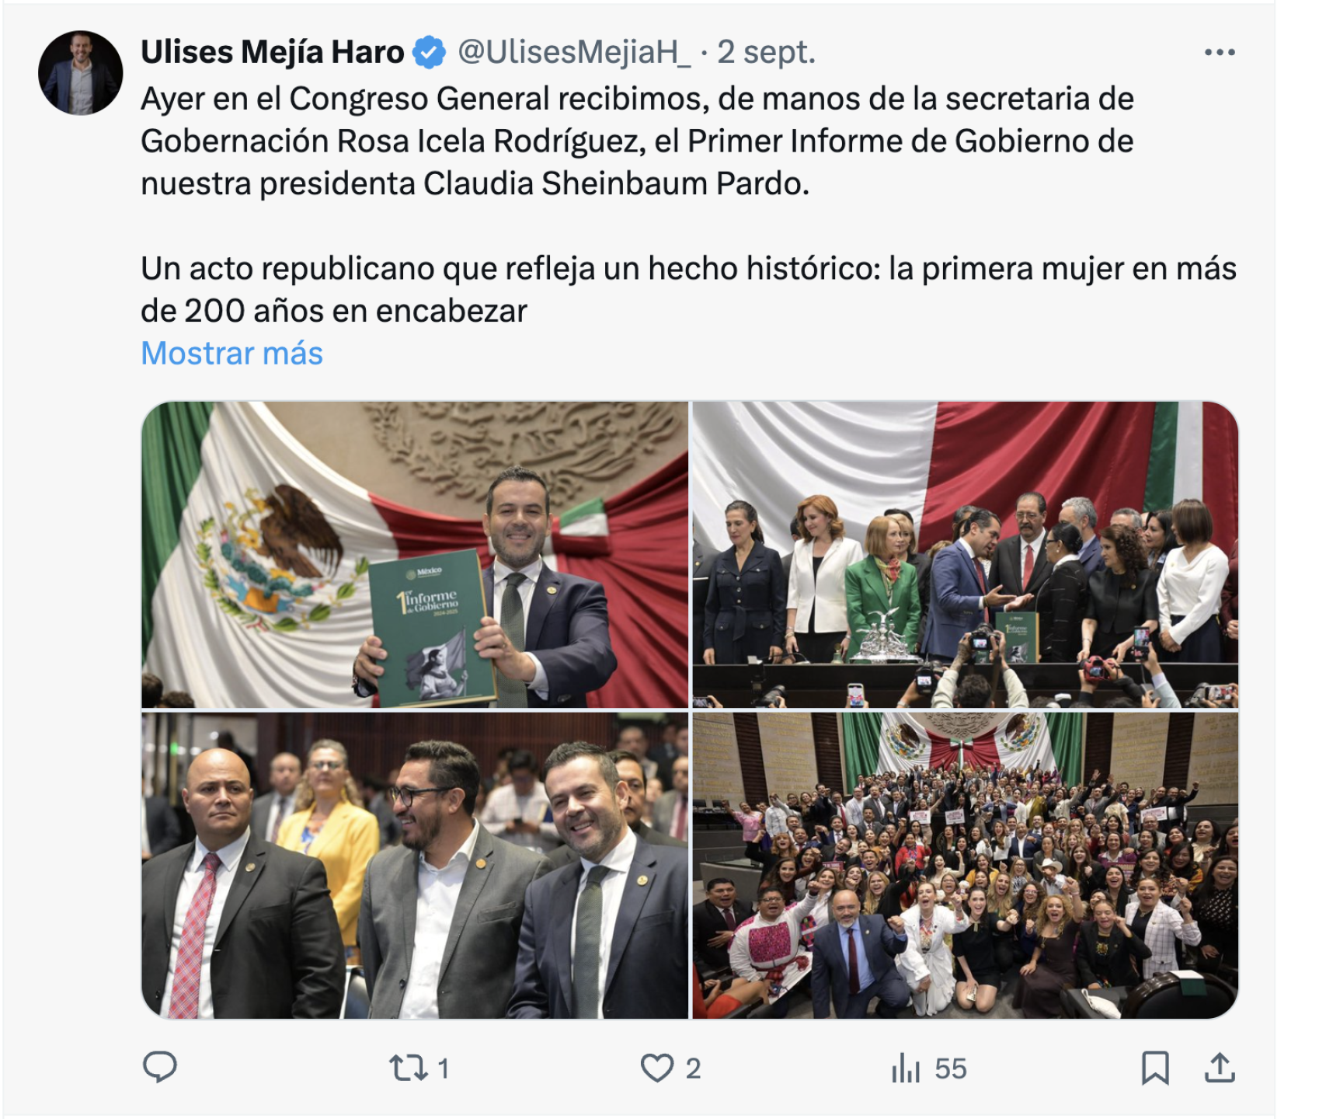This screenshot has height=1119, width=1319.
Task: Repost this tweet via retweet icon
Action: 409,1068
